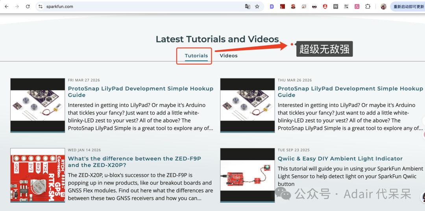Reload the sparkfun.com page

28,7
